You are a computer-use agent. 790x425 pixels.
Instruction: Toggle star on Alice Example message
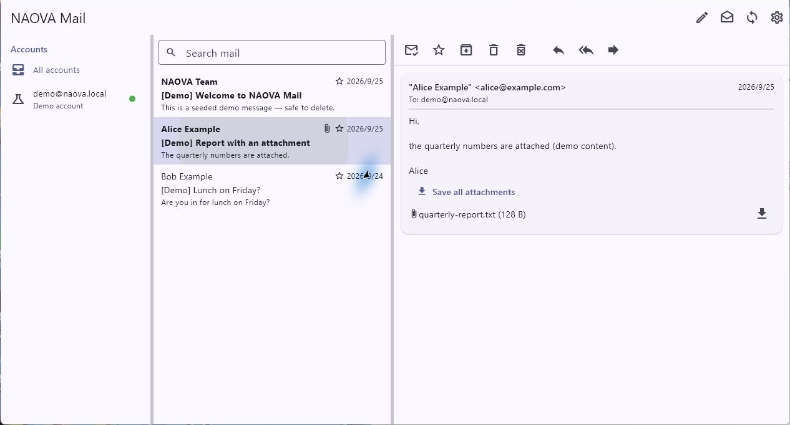pyautogui.click(x=339, y=128)
